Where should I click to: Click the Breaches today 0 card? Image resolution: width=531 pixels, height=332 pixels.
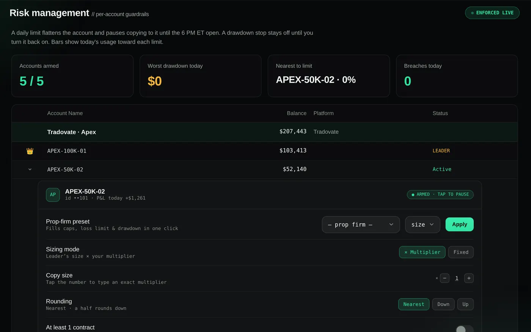click(457, 76)
